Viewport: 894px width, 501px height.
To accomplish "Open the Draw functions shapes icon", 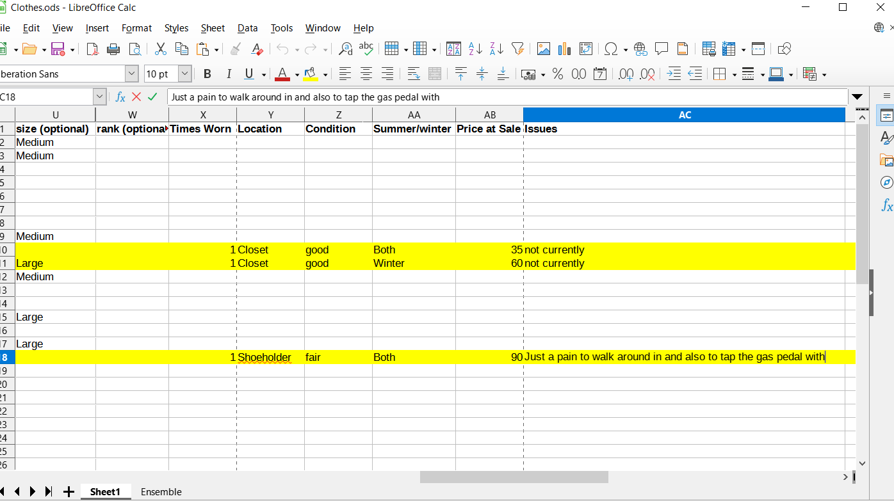I will point(784,49).
